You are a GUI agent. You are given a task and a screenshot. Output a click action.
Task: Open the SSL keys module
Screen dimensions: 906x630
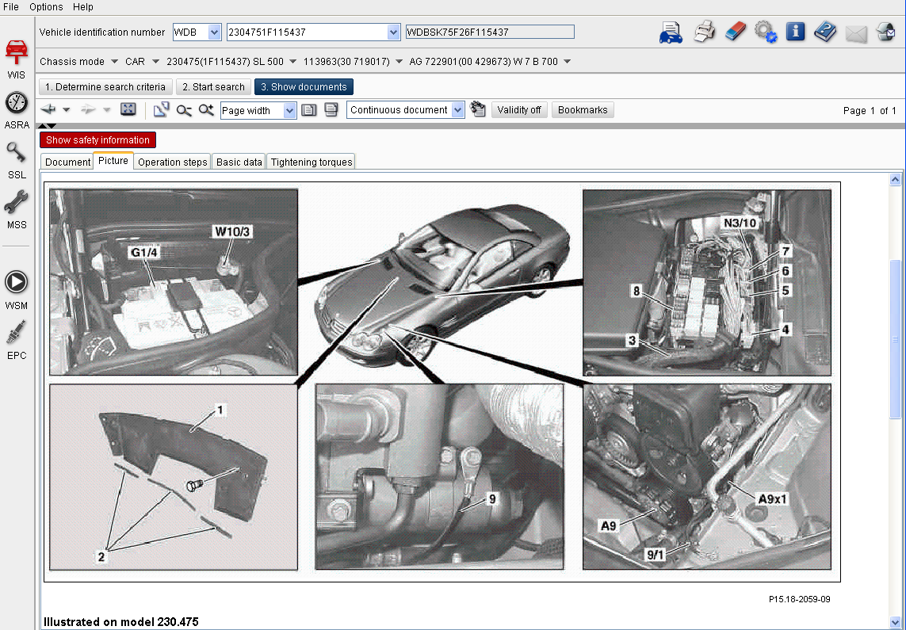click(16, 161)
